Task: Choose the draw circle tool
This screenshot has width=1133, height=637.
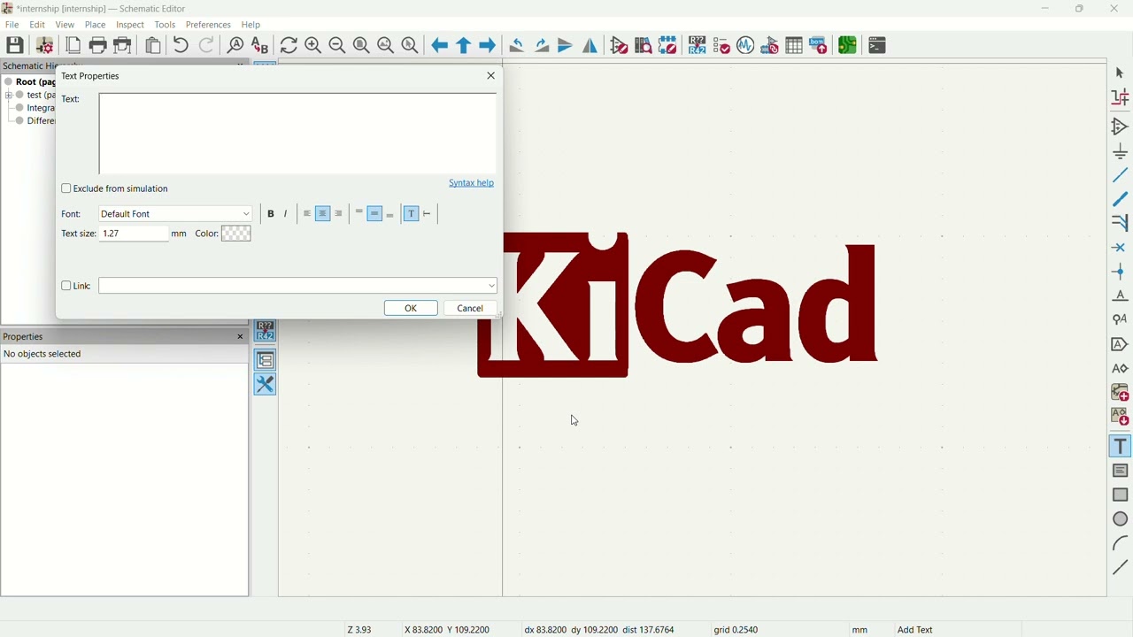Action: click(1121, 520)
